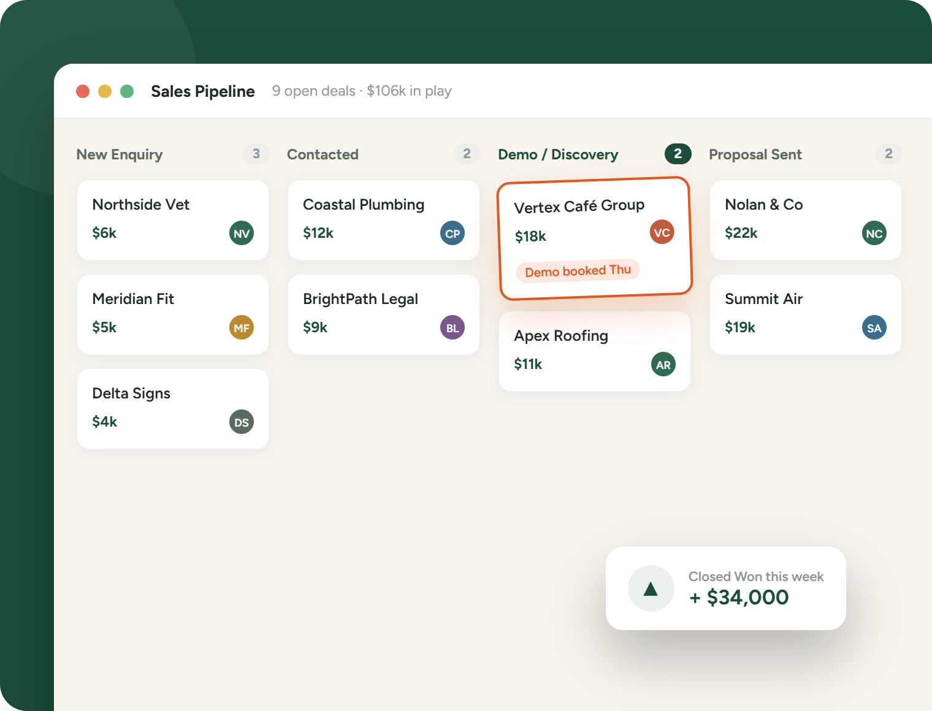Click the $4k value on Delta Signs
This screenshot has width=932, height=711.
tap(104, 422)
